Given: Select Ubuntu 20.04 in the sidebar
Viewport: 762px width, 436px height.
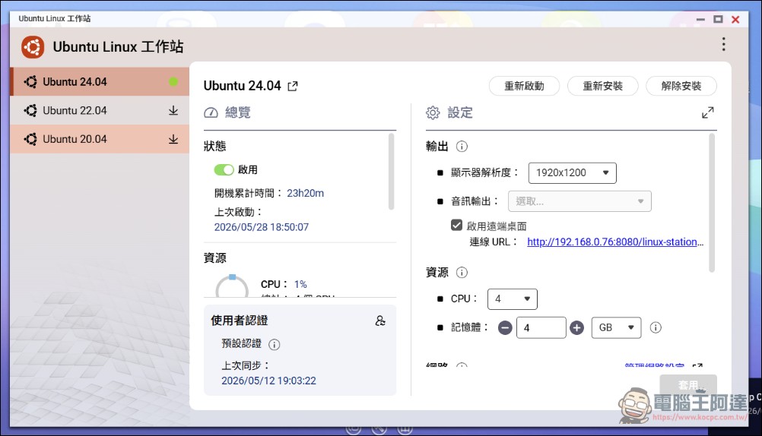Looking at the screenshot, I should [x=100, y=139].
